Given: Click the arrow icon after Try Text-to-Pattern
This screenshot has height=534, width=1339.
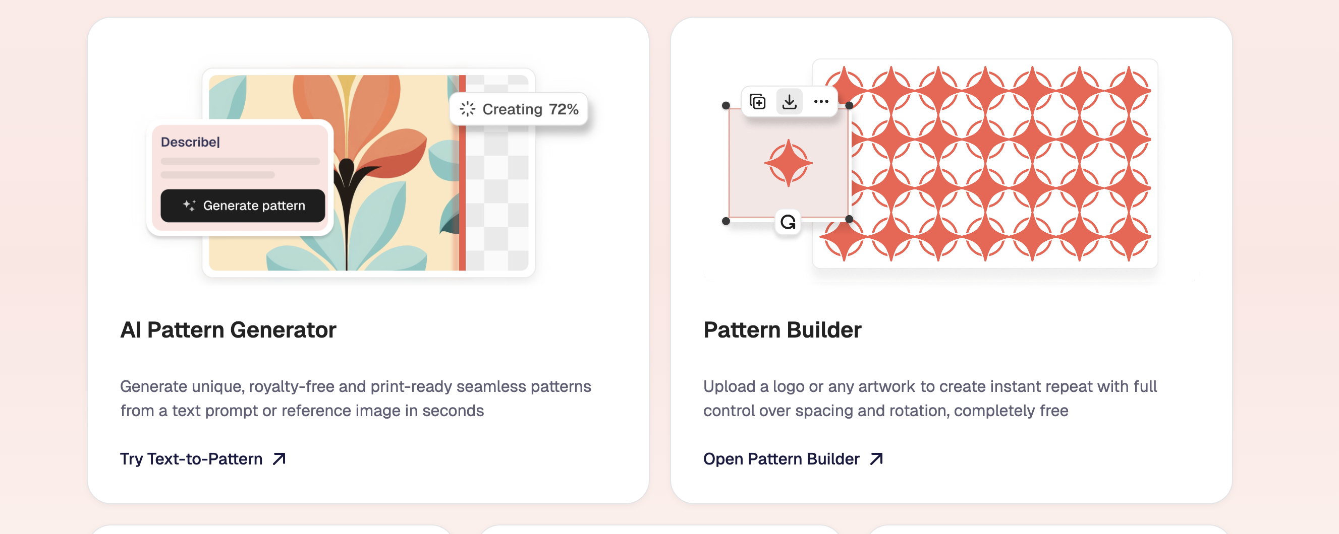Looking at the screenshot, I should [x=279, y=459].
